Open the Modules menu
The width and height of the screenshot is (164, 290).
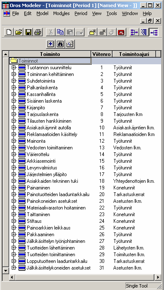point(61,13)
